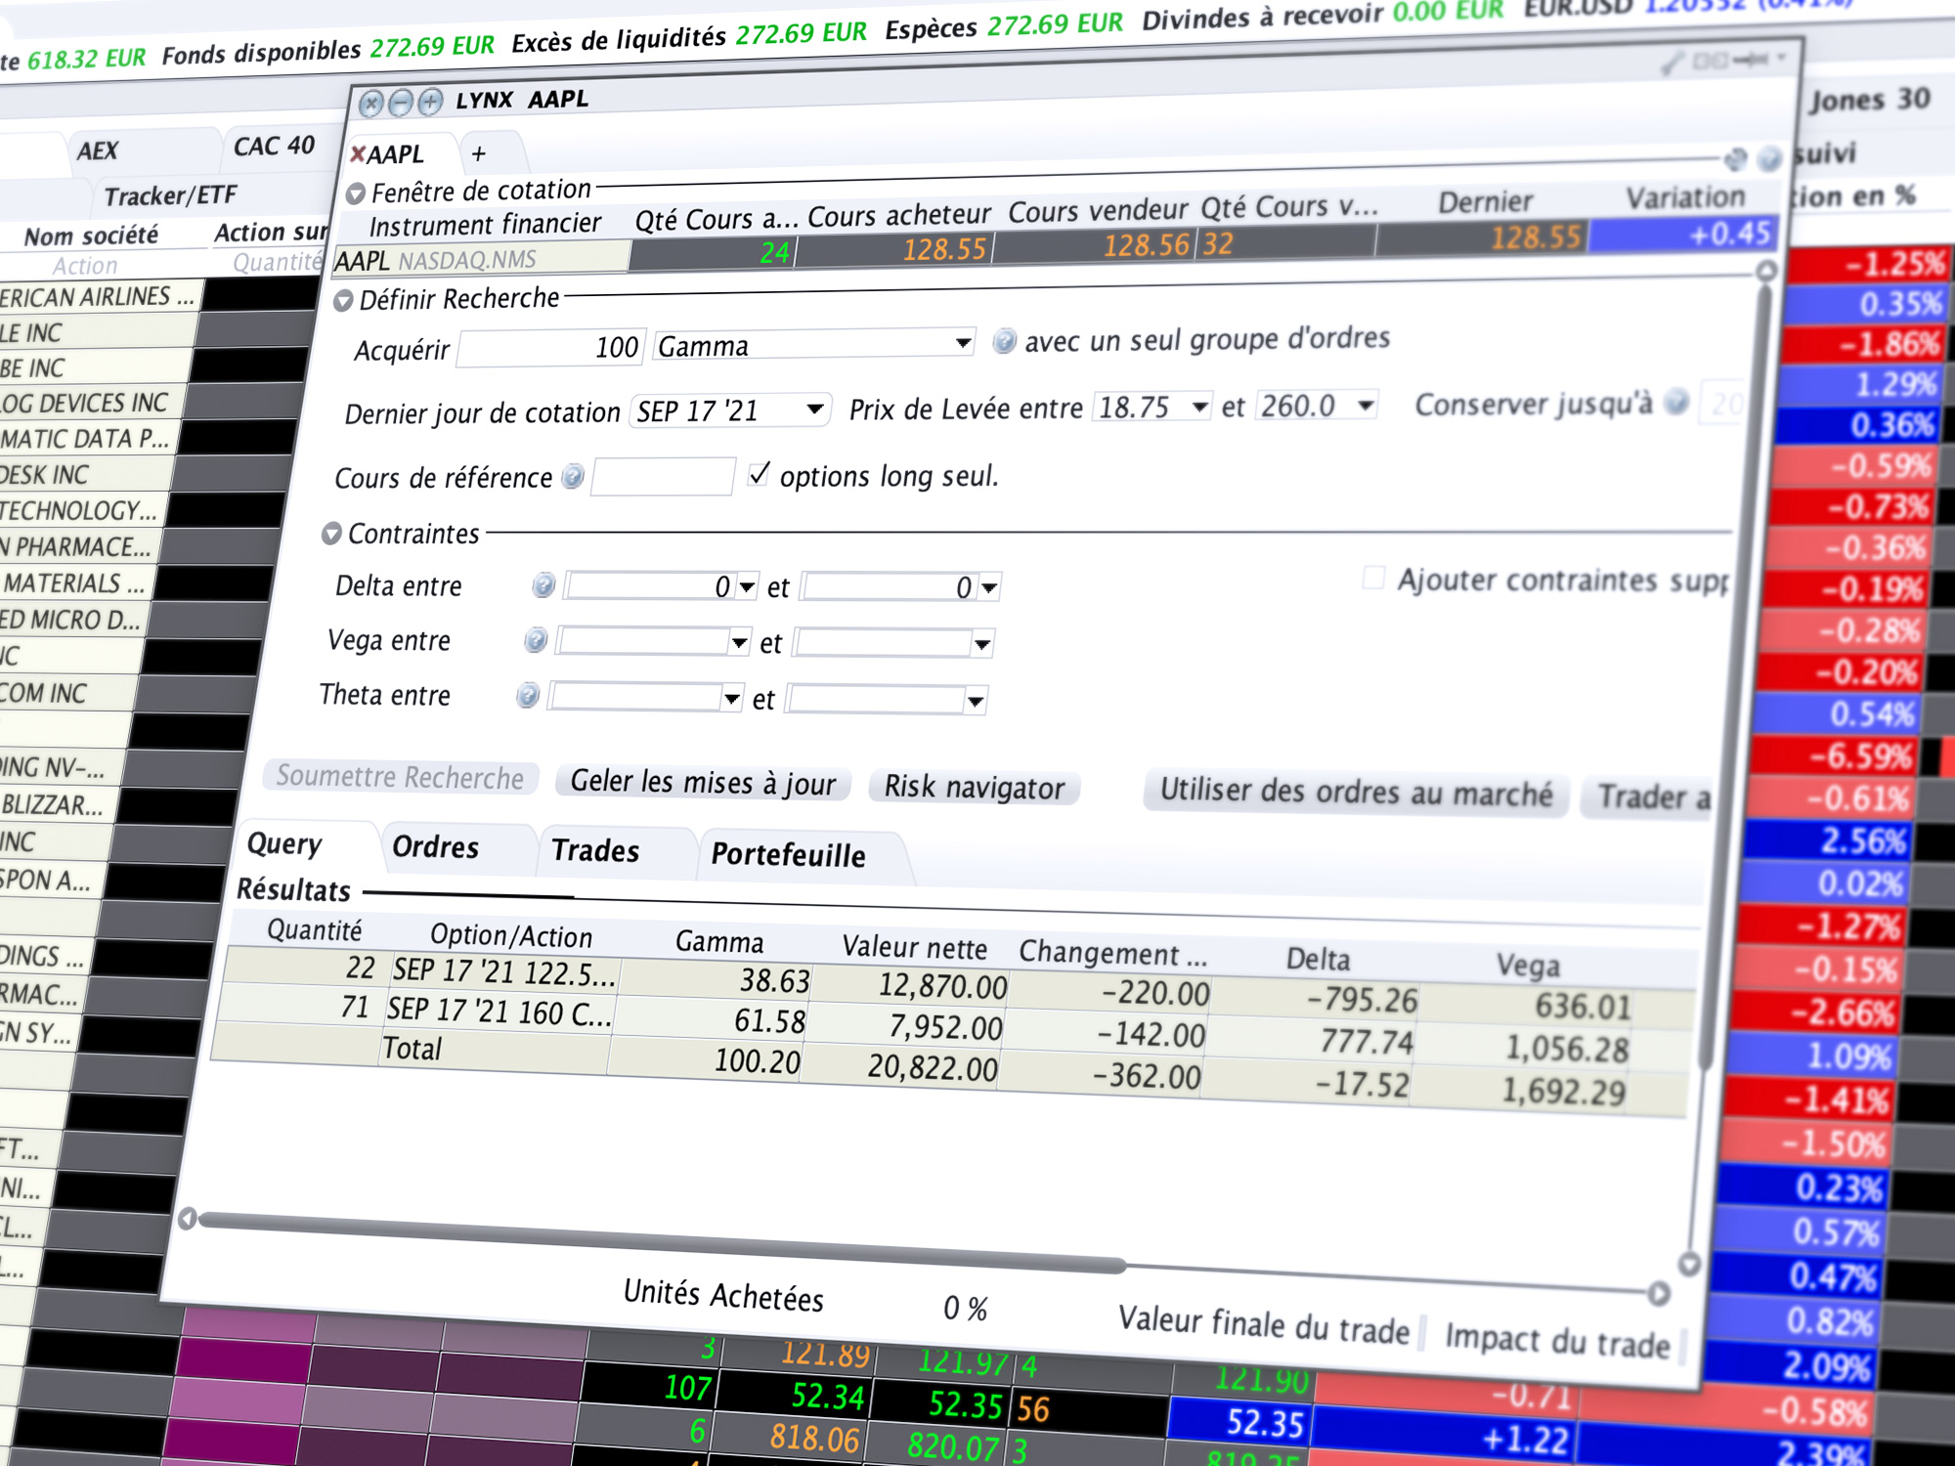Screen dimensions: 1955x1466
Task: Click the pin icon in the title bar
Action: tap(1751, 61)
